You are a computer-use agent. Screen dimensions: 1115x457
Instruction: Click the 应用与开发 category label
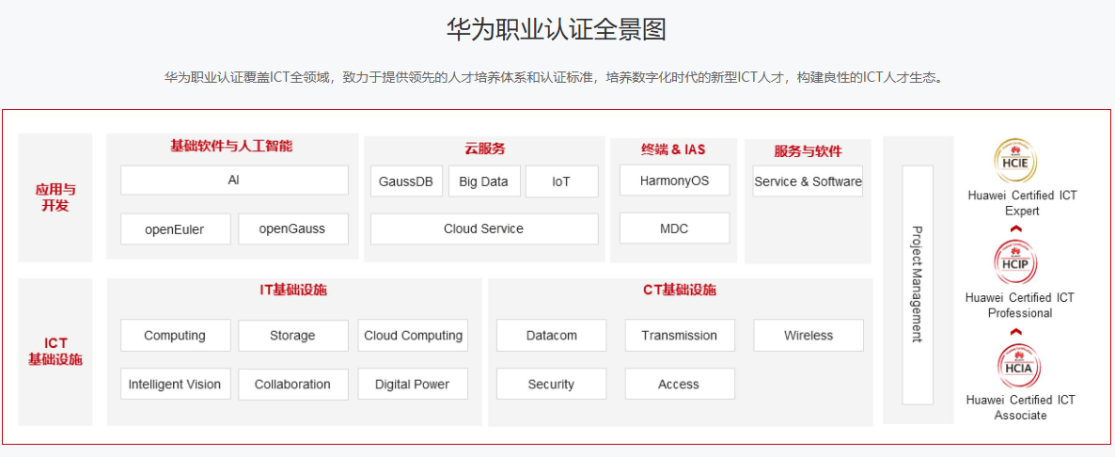[x=55, y=198]
